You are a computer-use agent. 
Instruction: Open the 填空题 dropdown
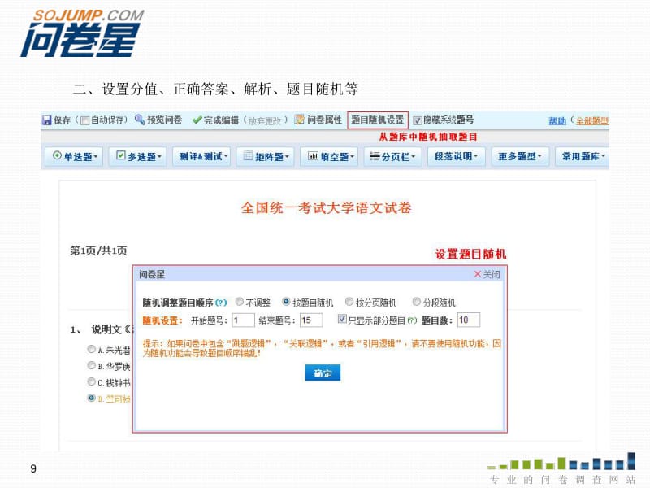(x=330, y=156)
